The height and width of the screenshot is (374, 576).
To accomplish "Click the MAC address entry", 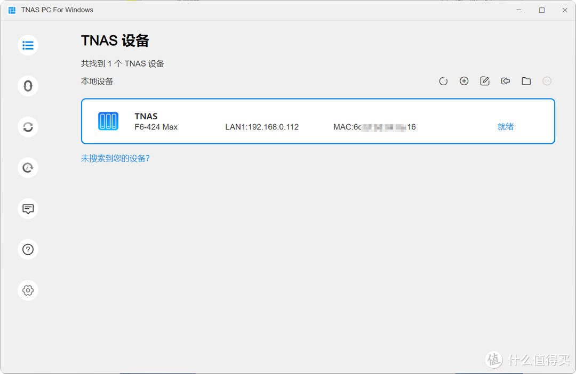I will pos(375,127).
